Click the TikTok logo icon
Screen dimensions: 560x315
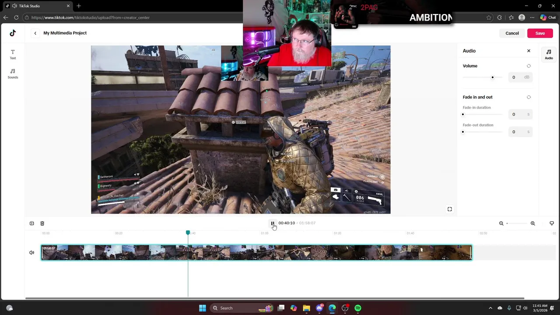tap(13, 33)
